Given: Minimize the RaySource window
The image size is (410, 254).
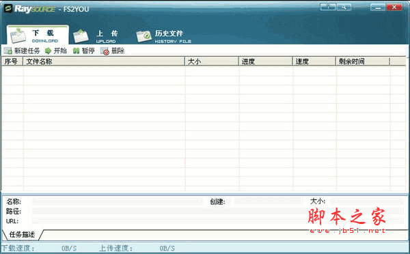Looking at the screenshot, I should (378, 7).
